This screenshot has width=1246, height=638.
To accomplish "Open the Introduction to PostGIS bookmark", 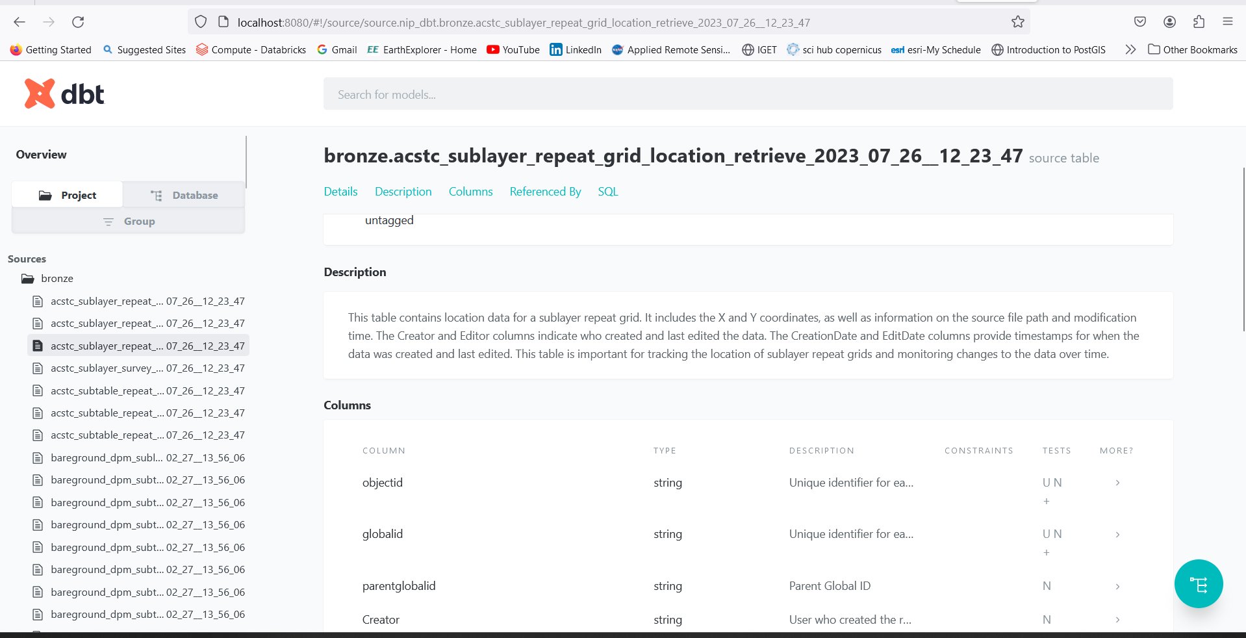I will 1049,49.
